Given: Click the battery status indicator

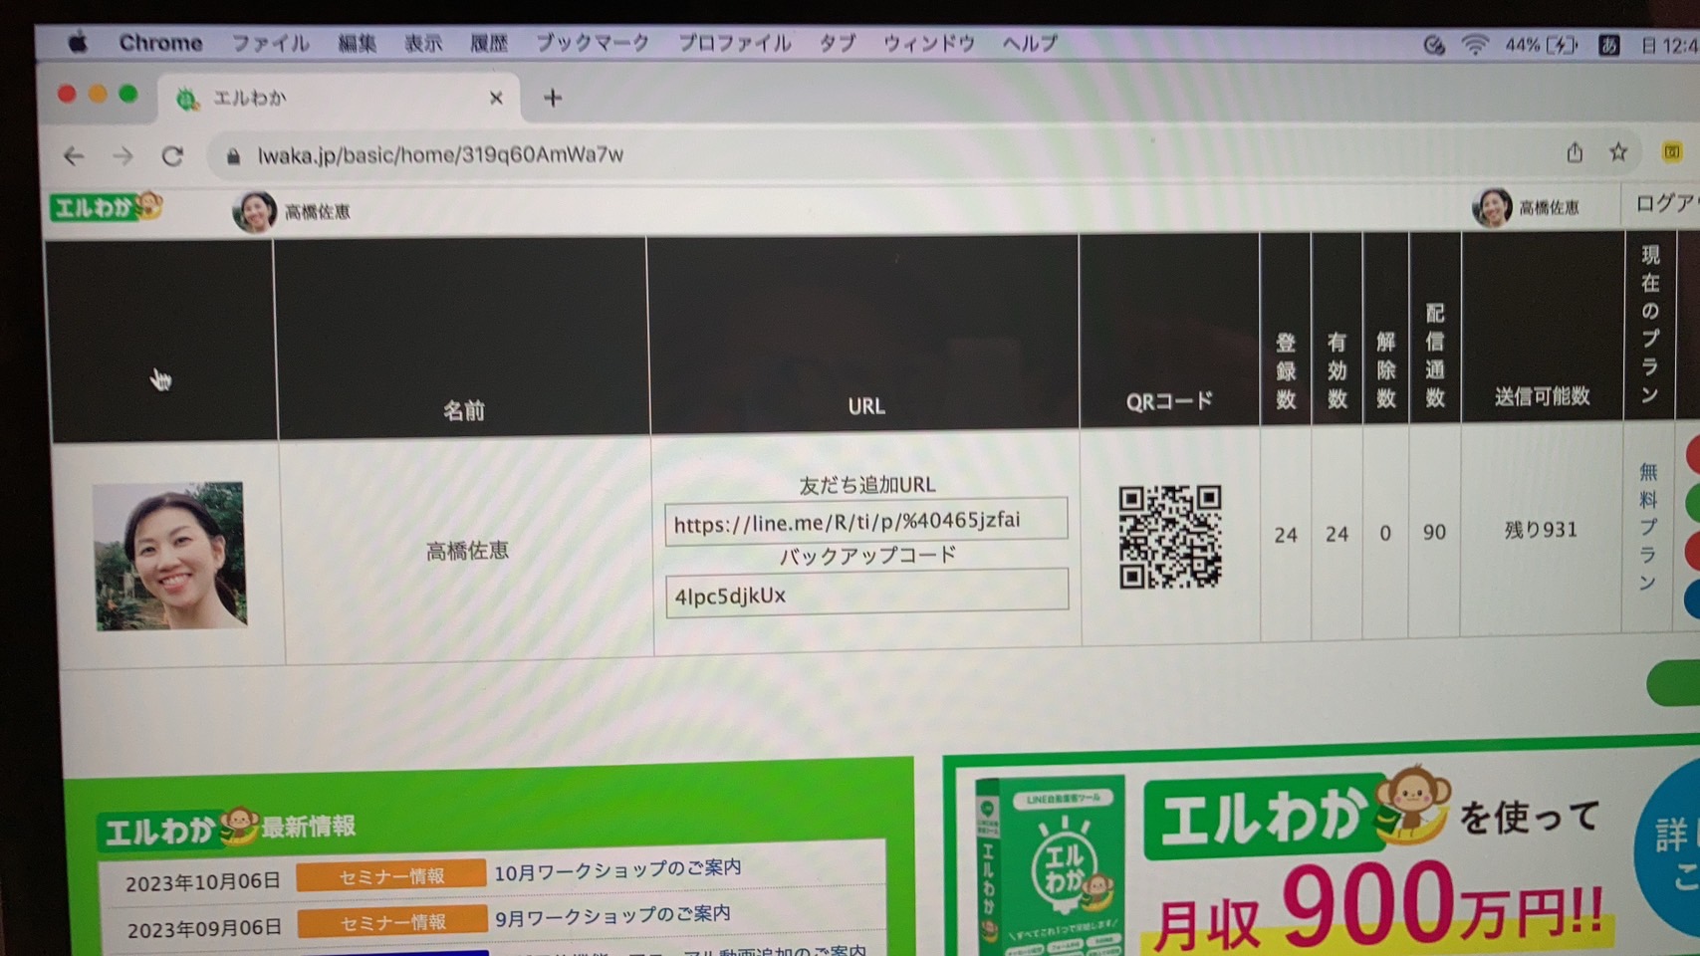Looking at the screenshot, I should 1542,45.
